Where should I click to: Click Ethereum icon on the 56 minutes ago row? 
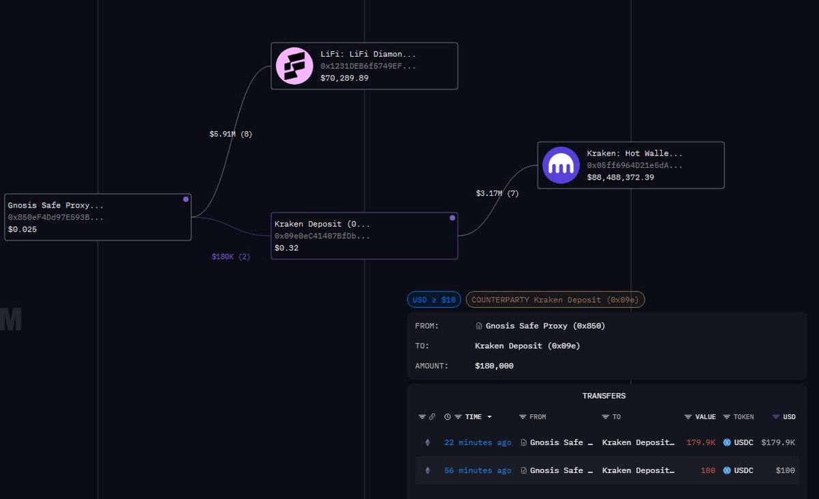428,470
